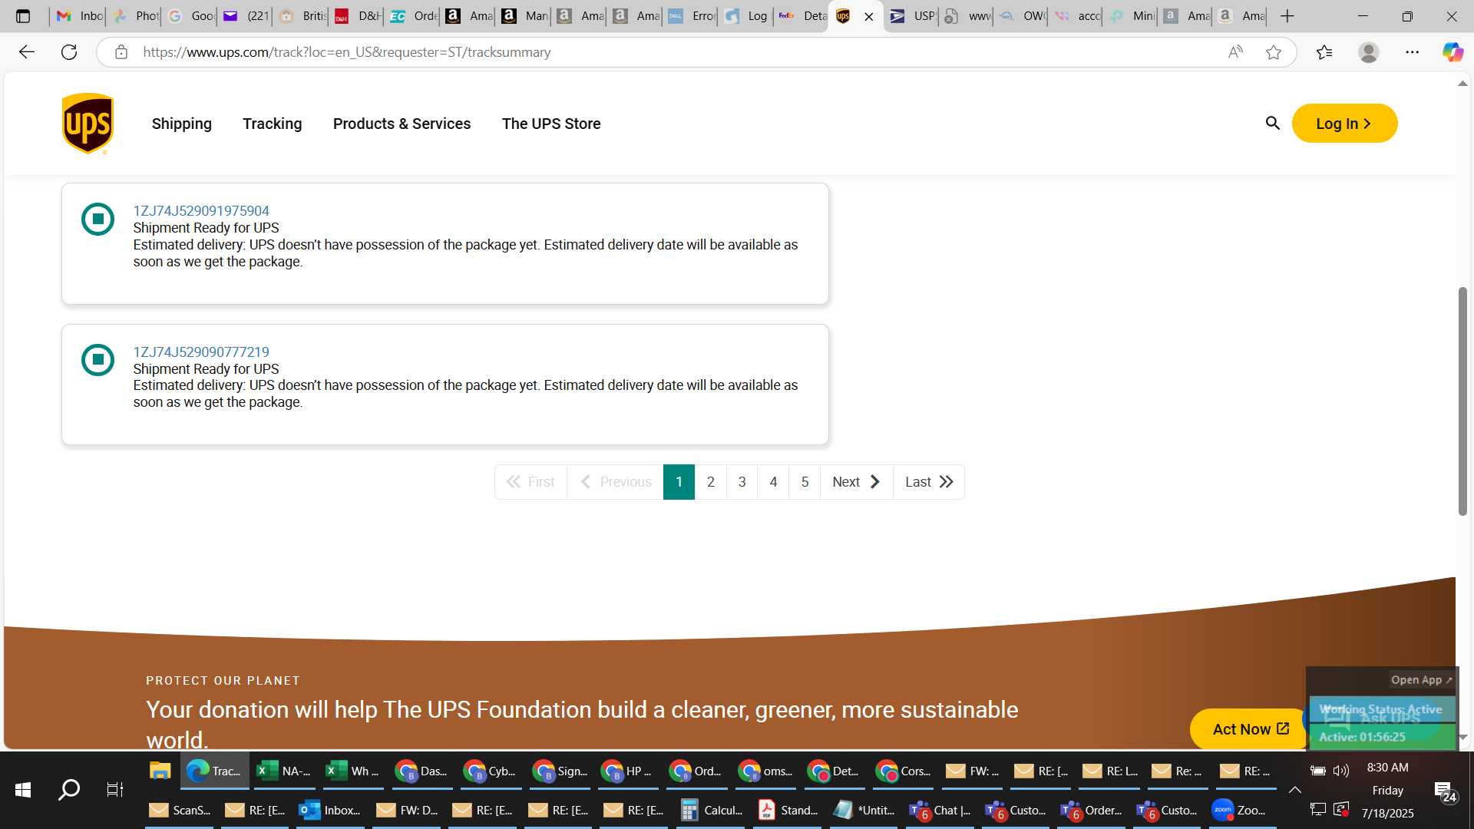
Task: Add this page to favorites star
Action: [x=1274, y=52]
